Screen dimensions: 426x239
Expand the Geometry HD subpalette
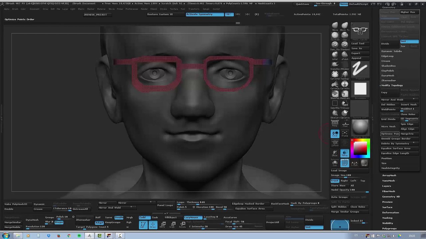point(391,197)
